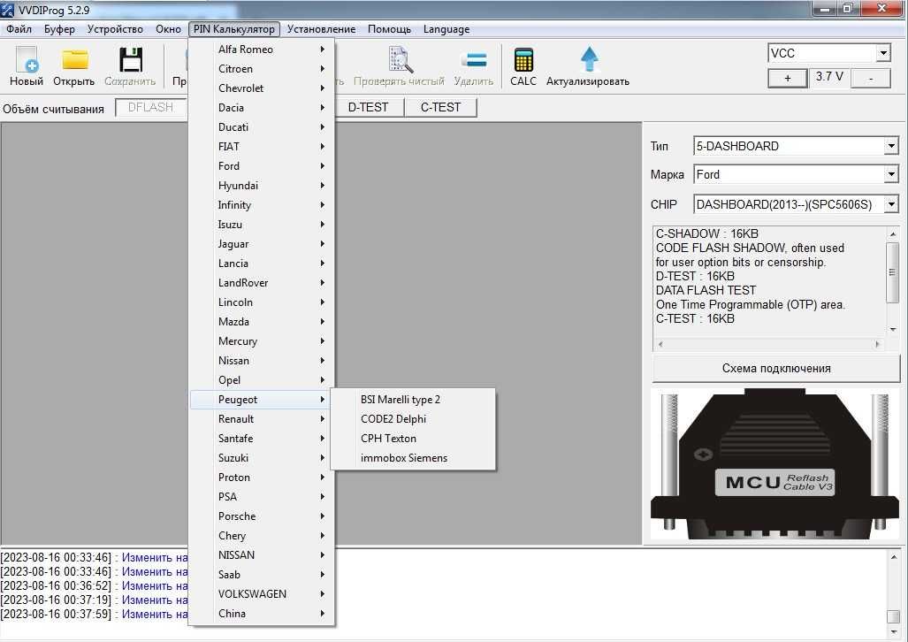The width and height of the screenshot is (908, 642).
Task: Expand the Hyundai submenu
Action: (263, 186)
